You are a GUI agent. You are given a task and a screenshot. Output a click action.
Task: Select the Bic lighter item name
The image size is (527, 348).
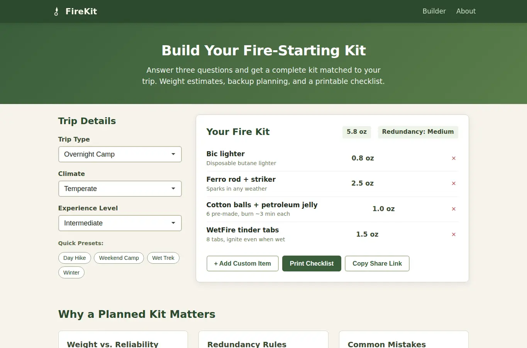click(x=225, y=154)
